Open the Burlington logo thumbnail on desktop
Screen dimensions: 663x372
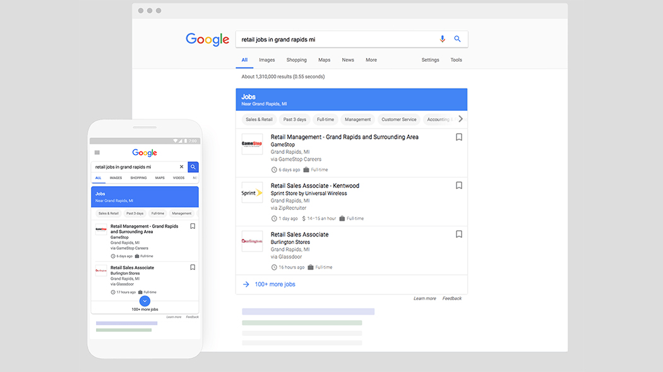(x=252, y=241)
